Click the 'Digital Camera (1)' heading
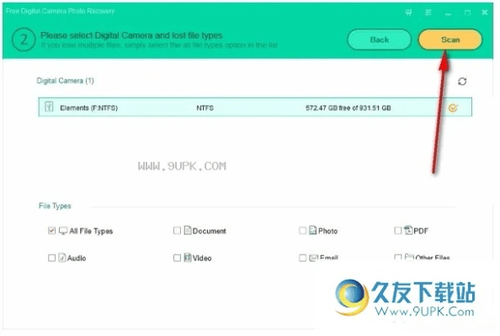The width and height of the screenshot is (500, 336). coord(66,81)
